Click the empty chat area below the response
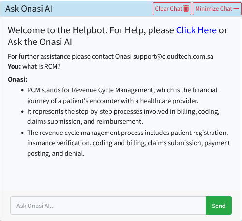 coord(121,174)
